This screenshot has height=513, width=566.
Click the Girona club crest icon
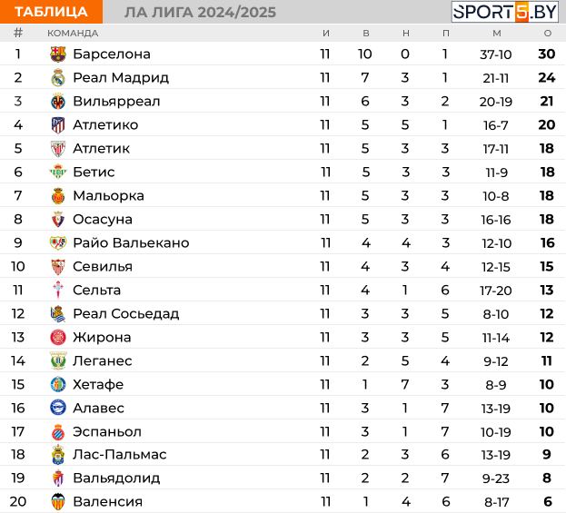(x=58, y=338)
